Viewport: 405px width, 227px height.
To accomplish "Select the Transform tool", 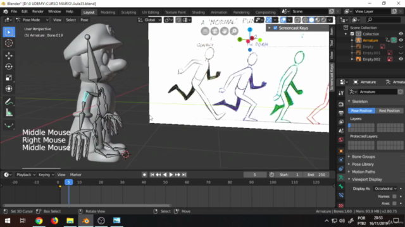I will pyautogui.click(x=9, y=89).
